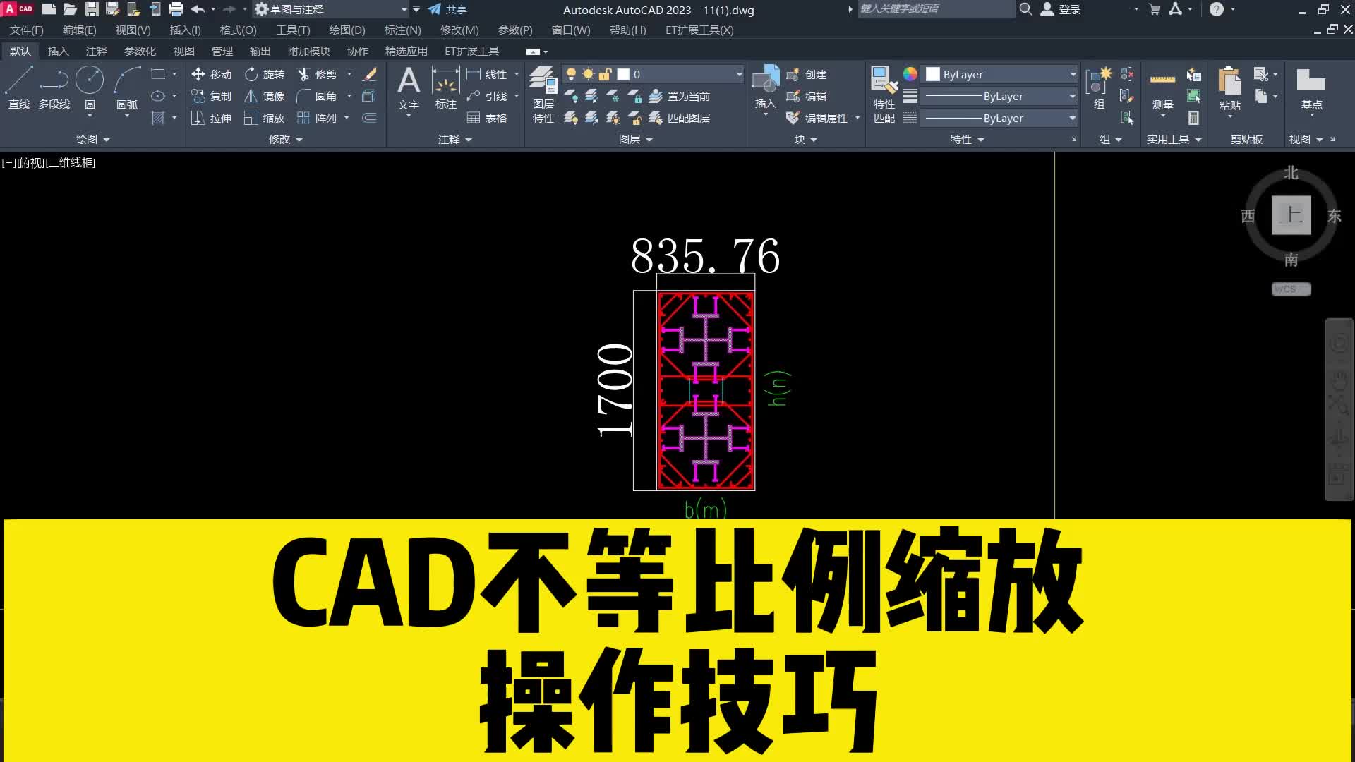Viewport: 1355px width, 762px height.
Task: Click the ViewCube 上 top face
Action: [x=1291, y=215]
